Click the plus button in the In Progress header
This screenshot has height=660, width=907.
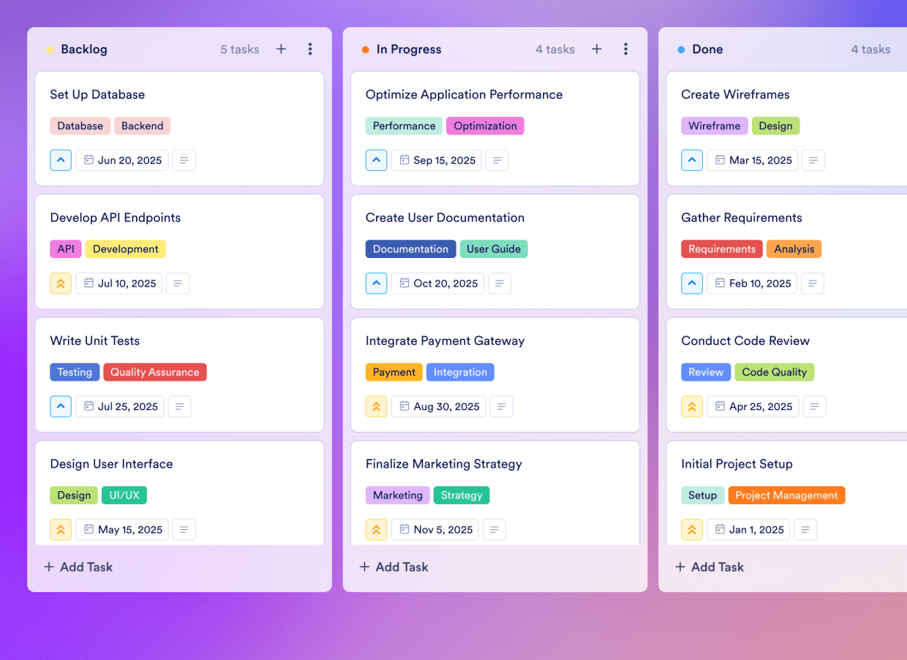[597, 49]
